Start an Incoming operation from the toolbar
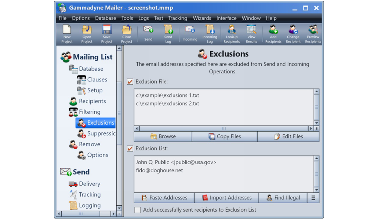367x220 pixels. [x=190, y=34]
